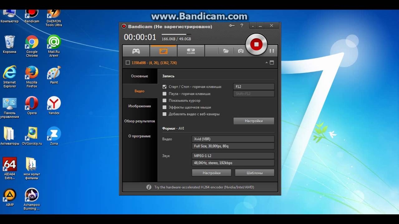The height and width of the screenshot is (224, 399).
Task: Click the dashed rectangle target area icon
Action: pos(127,63)
